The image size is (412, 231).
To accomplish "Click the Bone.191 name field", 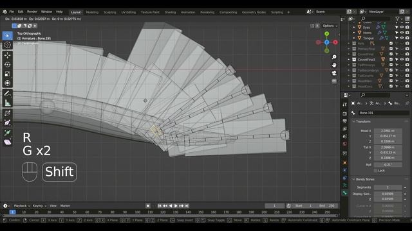I will [x=384, y=113].
